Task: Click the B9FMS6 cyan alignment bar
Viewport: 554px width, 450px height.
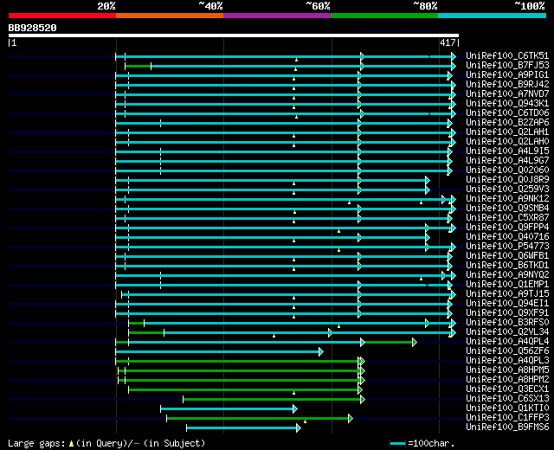Action: pos(243,428)
